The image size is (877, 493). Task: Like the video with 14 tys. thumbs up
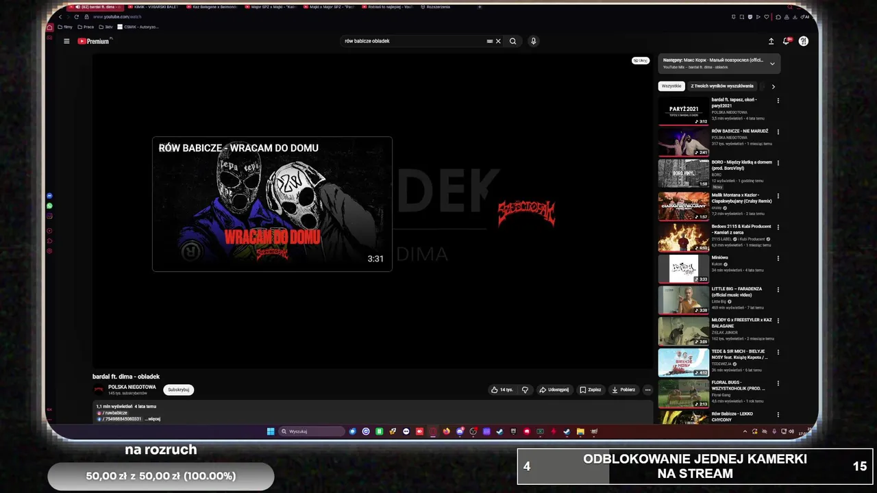pyautogui.click(x=502, y=390)
